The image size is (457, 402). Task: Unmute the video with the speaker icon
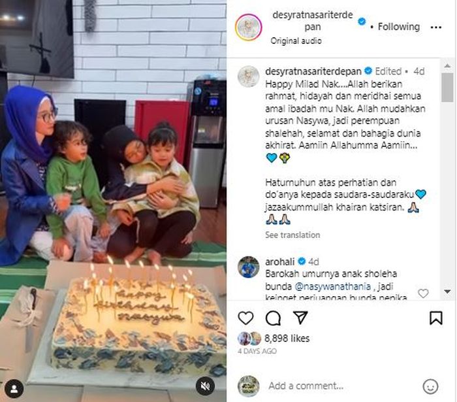coord(205,386)
